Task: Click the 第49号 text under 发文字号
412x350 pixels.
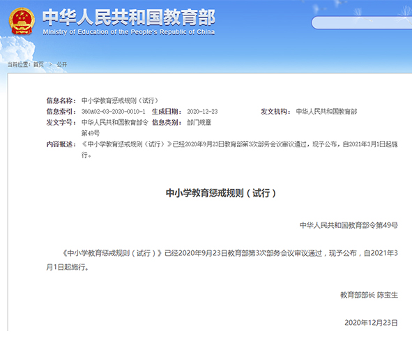Action: coord(91,133)
